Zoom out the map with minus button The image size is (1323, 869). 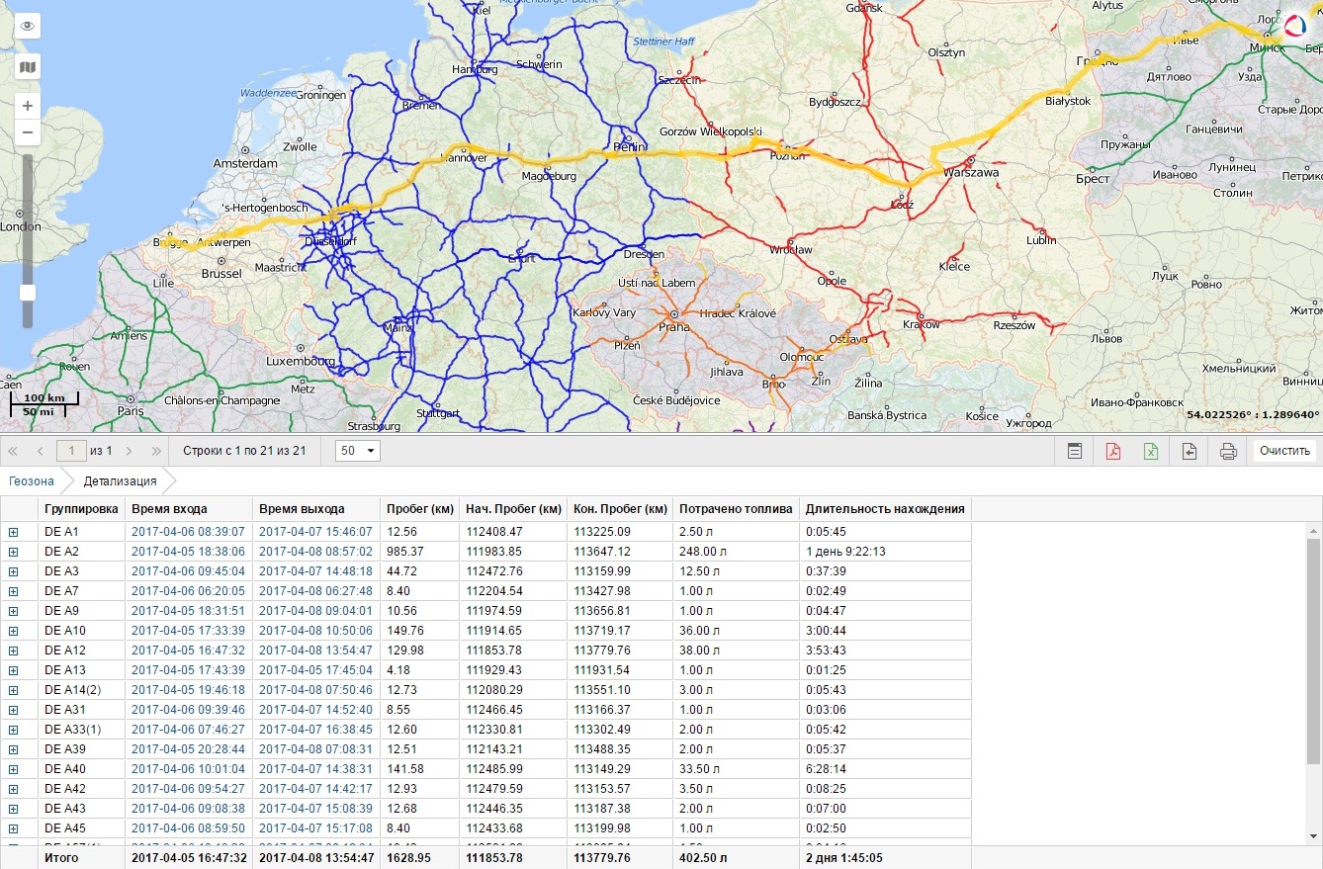(x=28, y=132)
